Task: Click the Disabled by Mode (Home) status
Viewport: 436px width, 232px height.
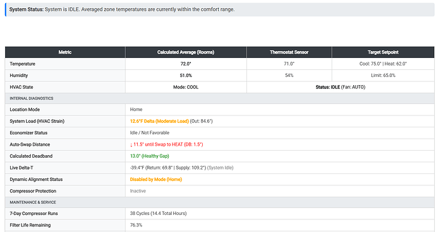Action: [x=155, y=180]
